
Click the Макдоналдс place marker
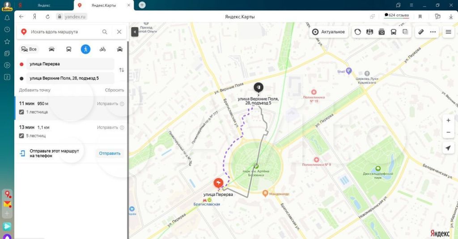tap(265, 194)
